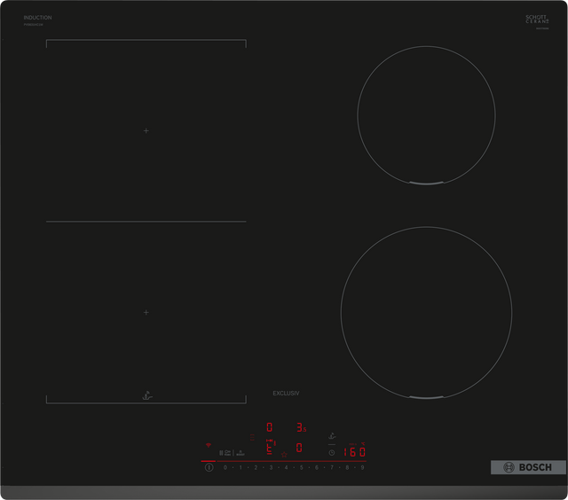Tap the lower flex zone center cross
This screenshot has height=500, width=568.
point(146,312)
